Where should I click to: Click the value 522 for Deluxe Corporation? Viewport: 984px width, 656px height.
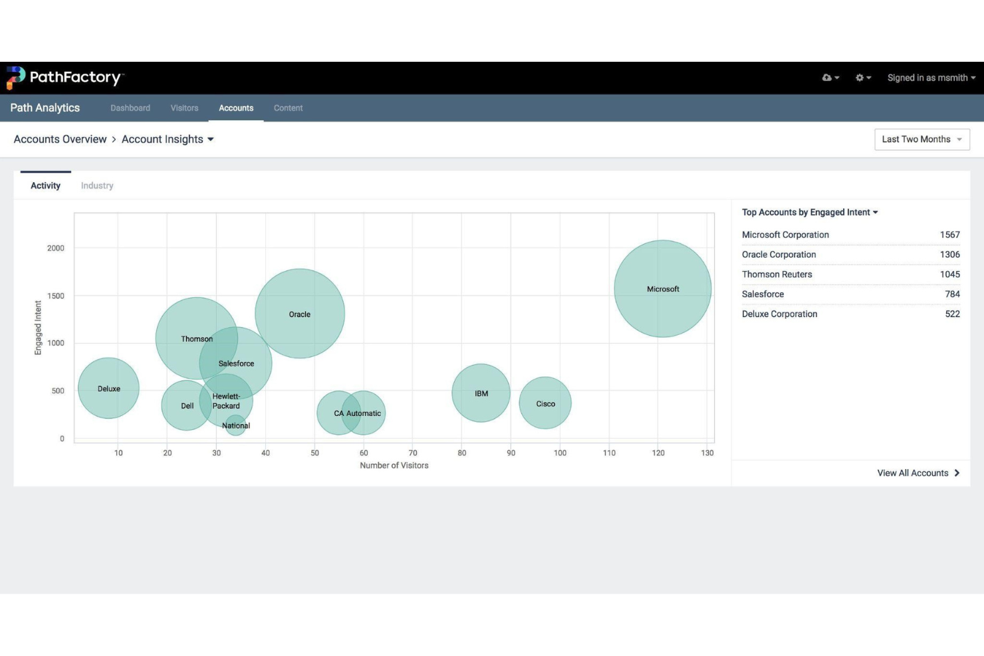click(952, 314)
